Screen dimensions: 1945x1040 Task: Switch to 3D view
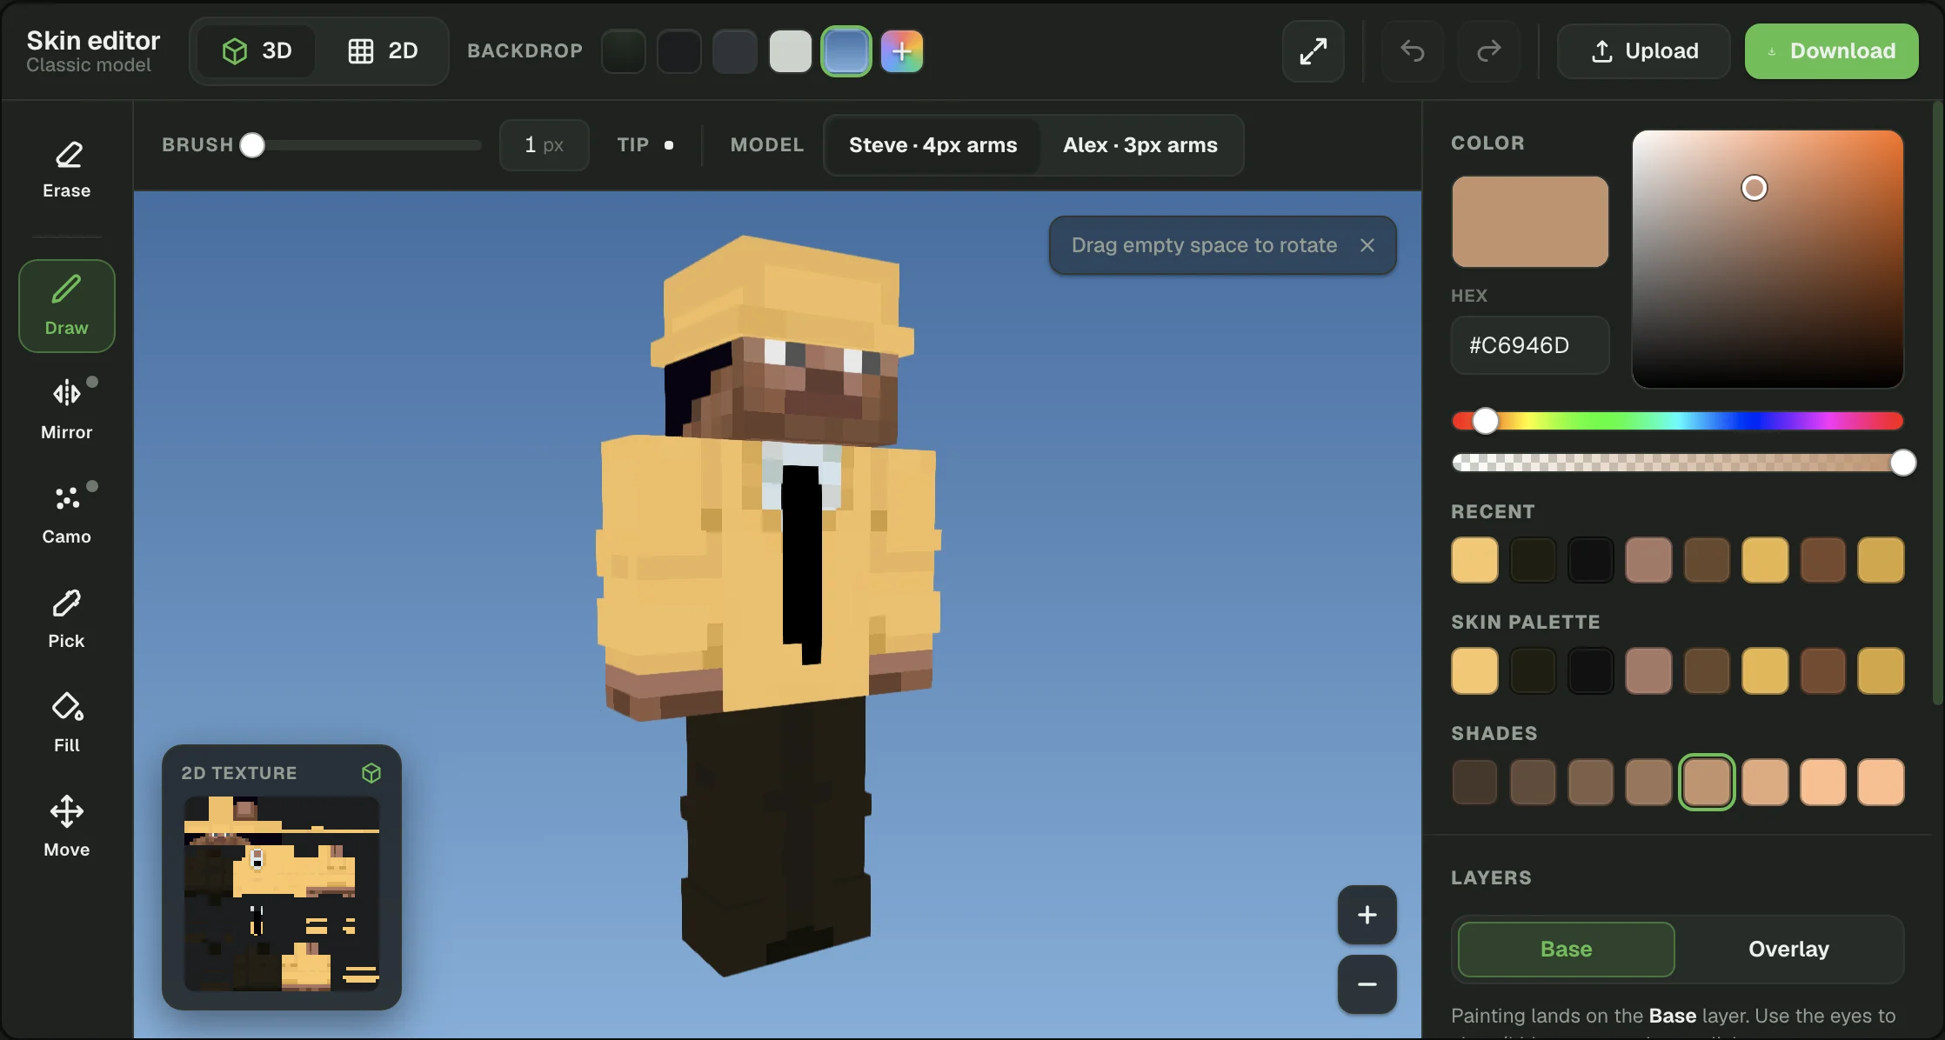tap(257, 50)
